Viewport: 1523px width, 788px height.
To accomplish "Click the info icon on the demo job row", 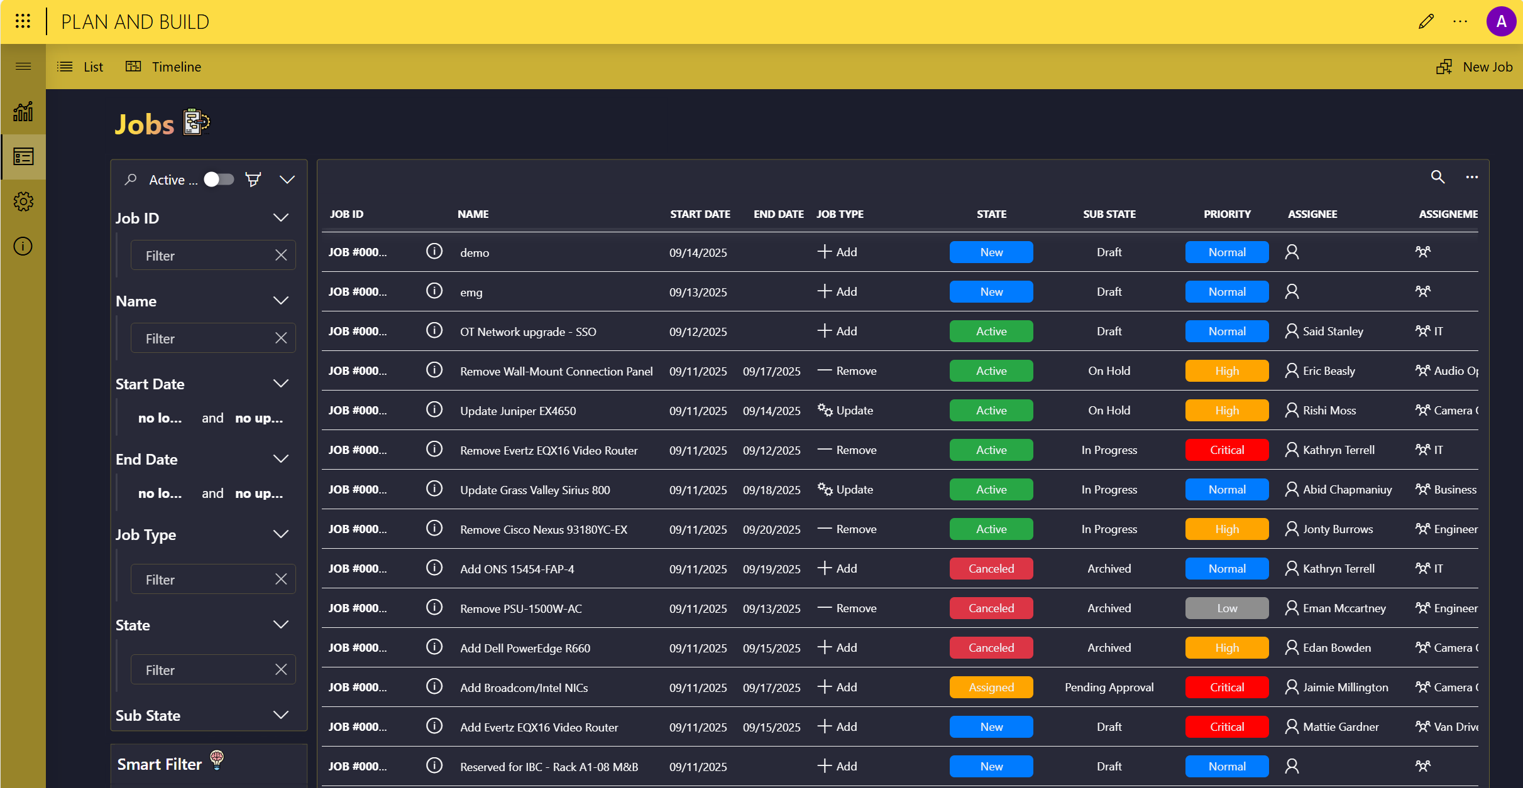I will pos(434,251).
